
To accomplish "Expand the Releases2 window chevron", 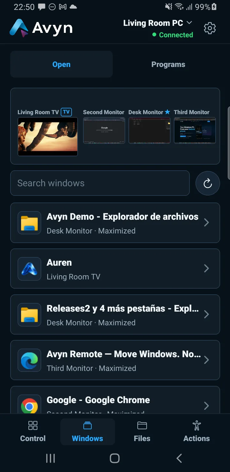I will click(x=206, y=314).
